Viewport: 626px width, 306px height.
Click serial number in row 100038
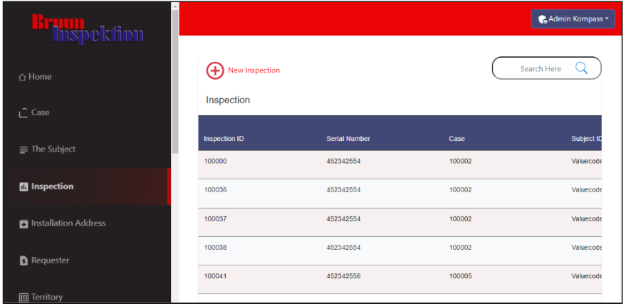pos(343,248)
